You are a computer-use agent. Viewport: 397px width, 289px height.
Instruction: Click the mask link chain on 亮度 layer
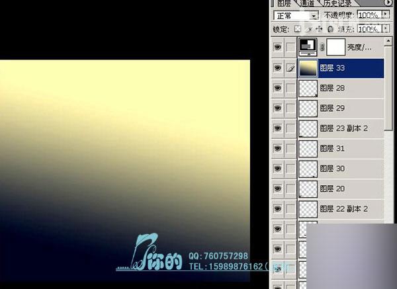coord(322,47)
